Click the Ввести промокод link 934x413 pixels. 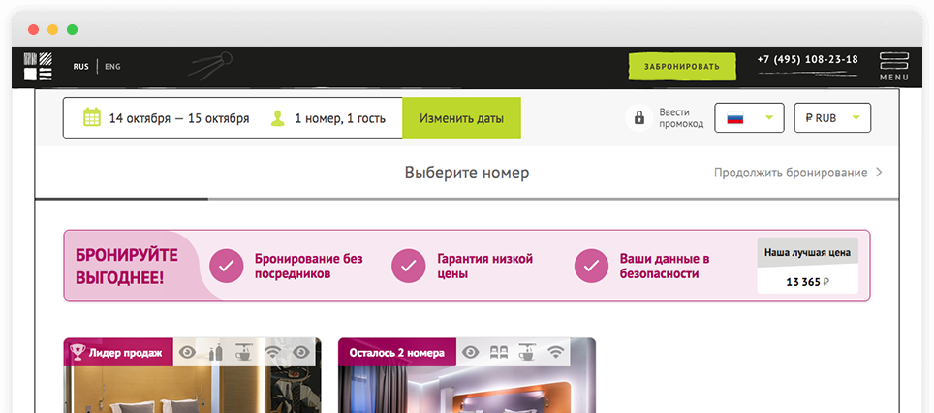[681, 118]
